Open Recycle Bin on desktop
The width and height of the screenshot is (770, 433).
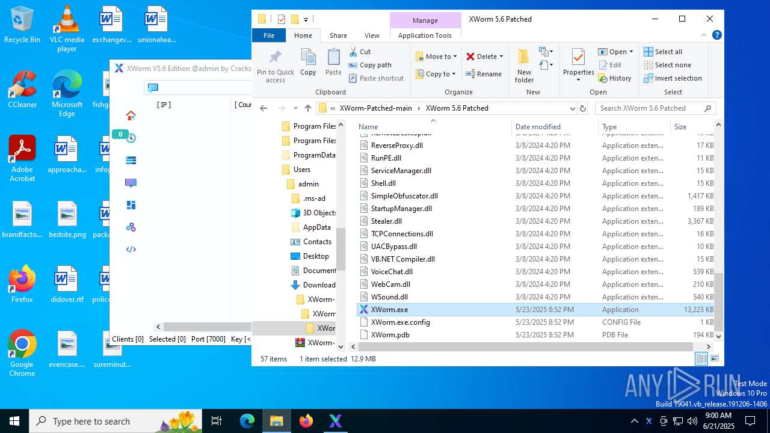tap(22, 25)
